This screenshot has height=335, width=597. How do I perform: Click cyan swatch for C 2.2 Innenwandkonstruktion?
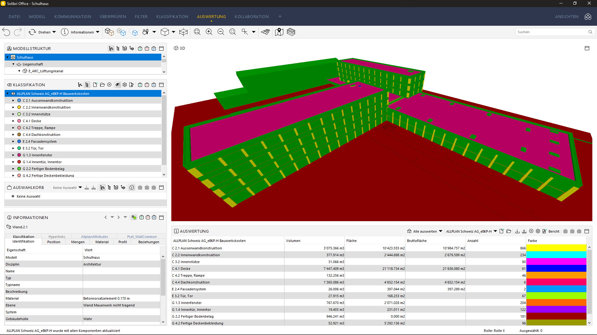[556, 255]
